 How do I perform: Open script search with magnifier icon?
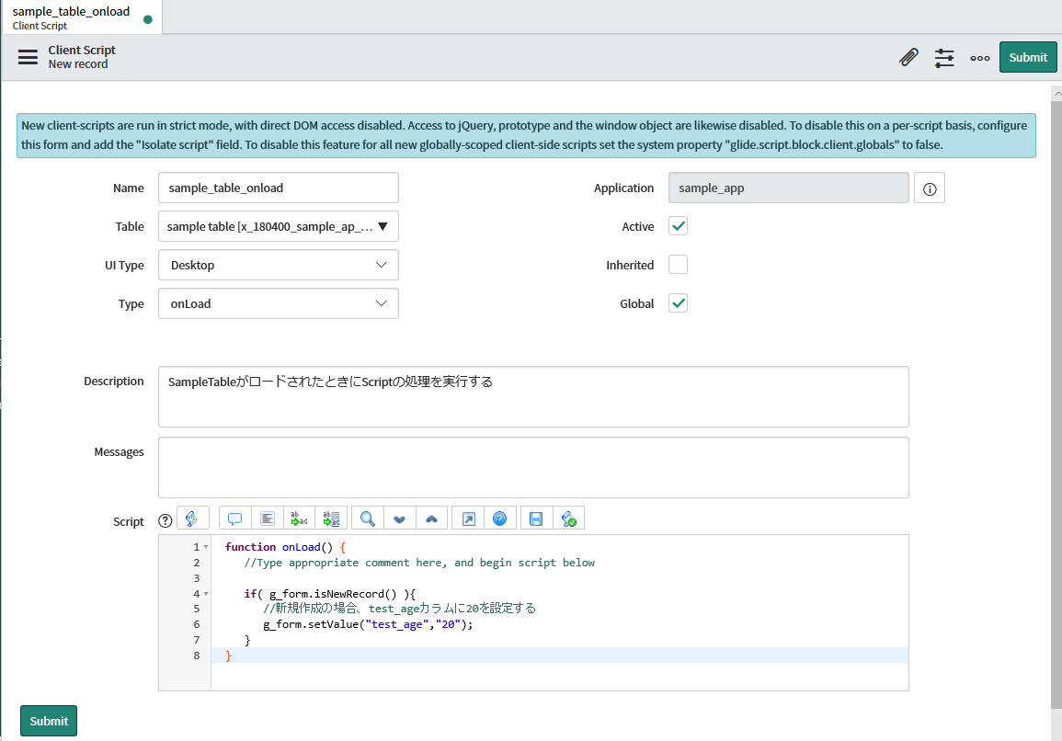(x=367, y=519)
